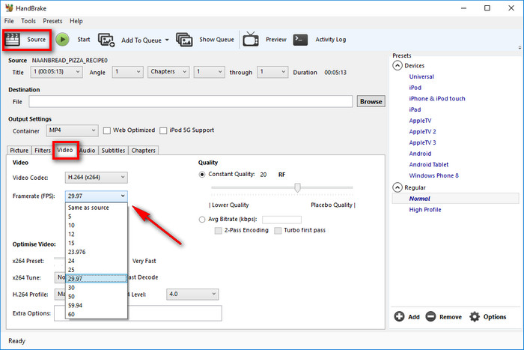Open the Angle dropdown
Image resolution: width=524 pixels, height=350 pixels.
tap(128, 72)
